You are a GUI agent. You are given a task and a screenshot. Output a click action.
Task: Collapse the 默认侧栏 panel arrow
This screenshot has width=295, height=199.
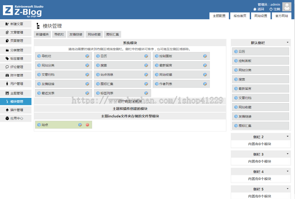point(287,43)
